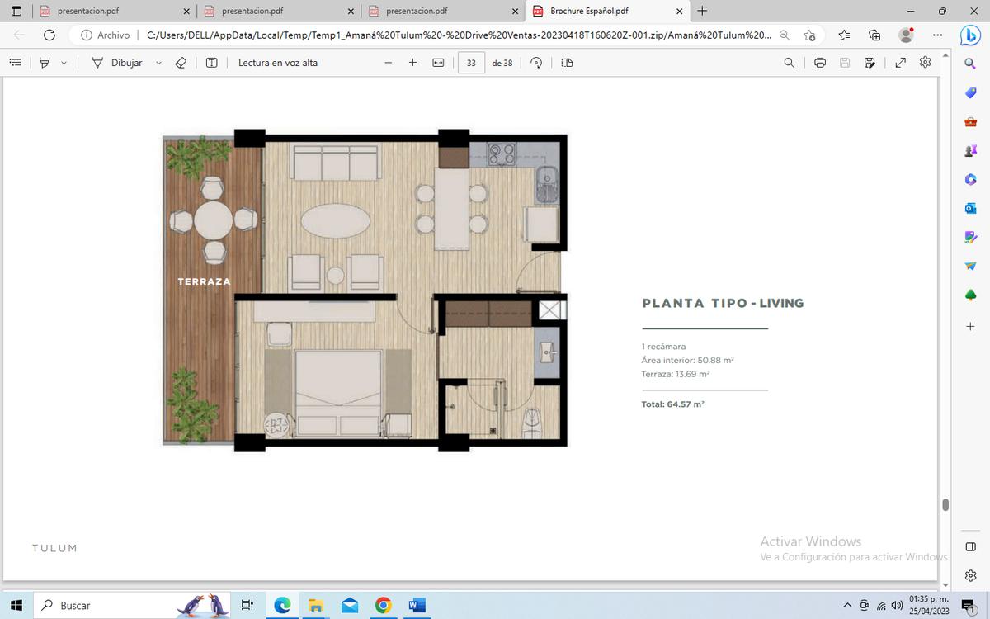Open sidebar settings gear
The image size is (990, 619).
coord(970,575)
